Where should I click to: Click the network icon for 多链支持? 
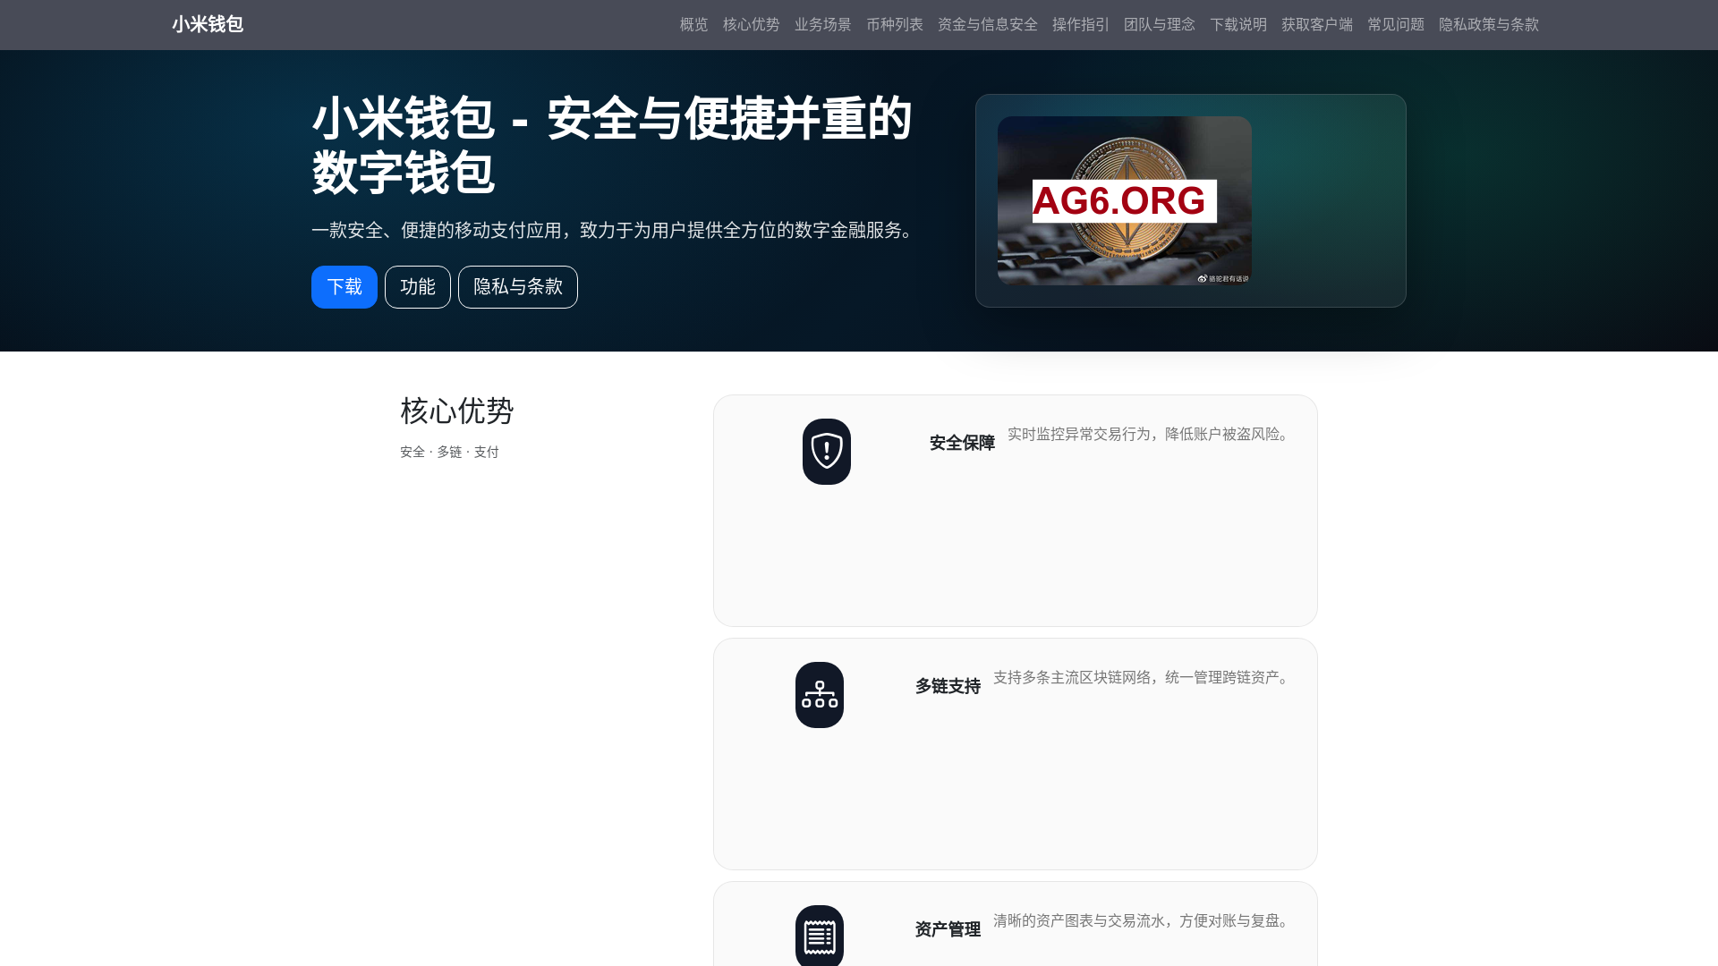820,695
